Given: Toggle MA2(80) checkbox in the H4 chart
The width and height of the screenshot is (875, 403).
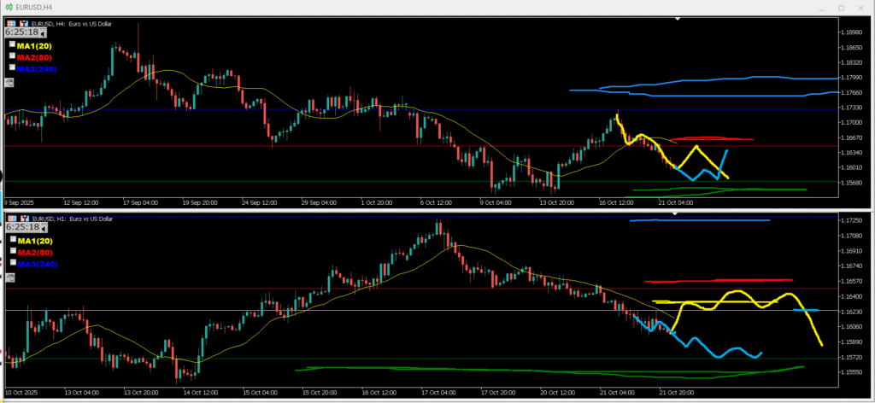Looking at the screenshot, I should (x=12, y=56).
